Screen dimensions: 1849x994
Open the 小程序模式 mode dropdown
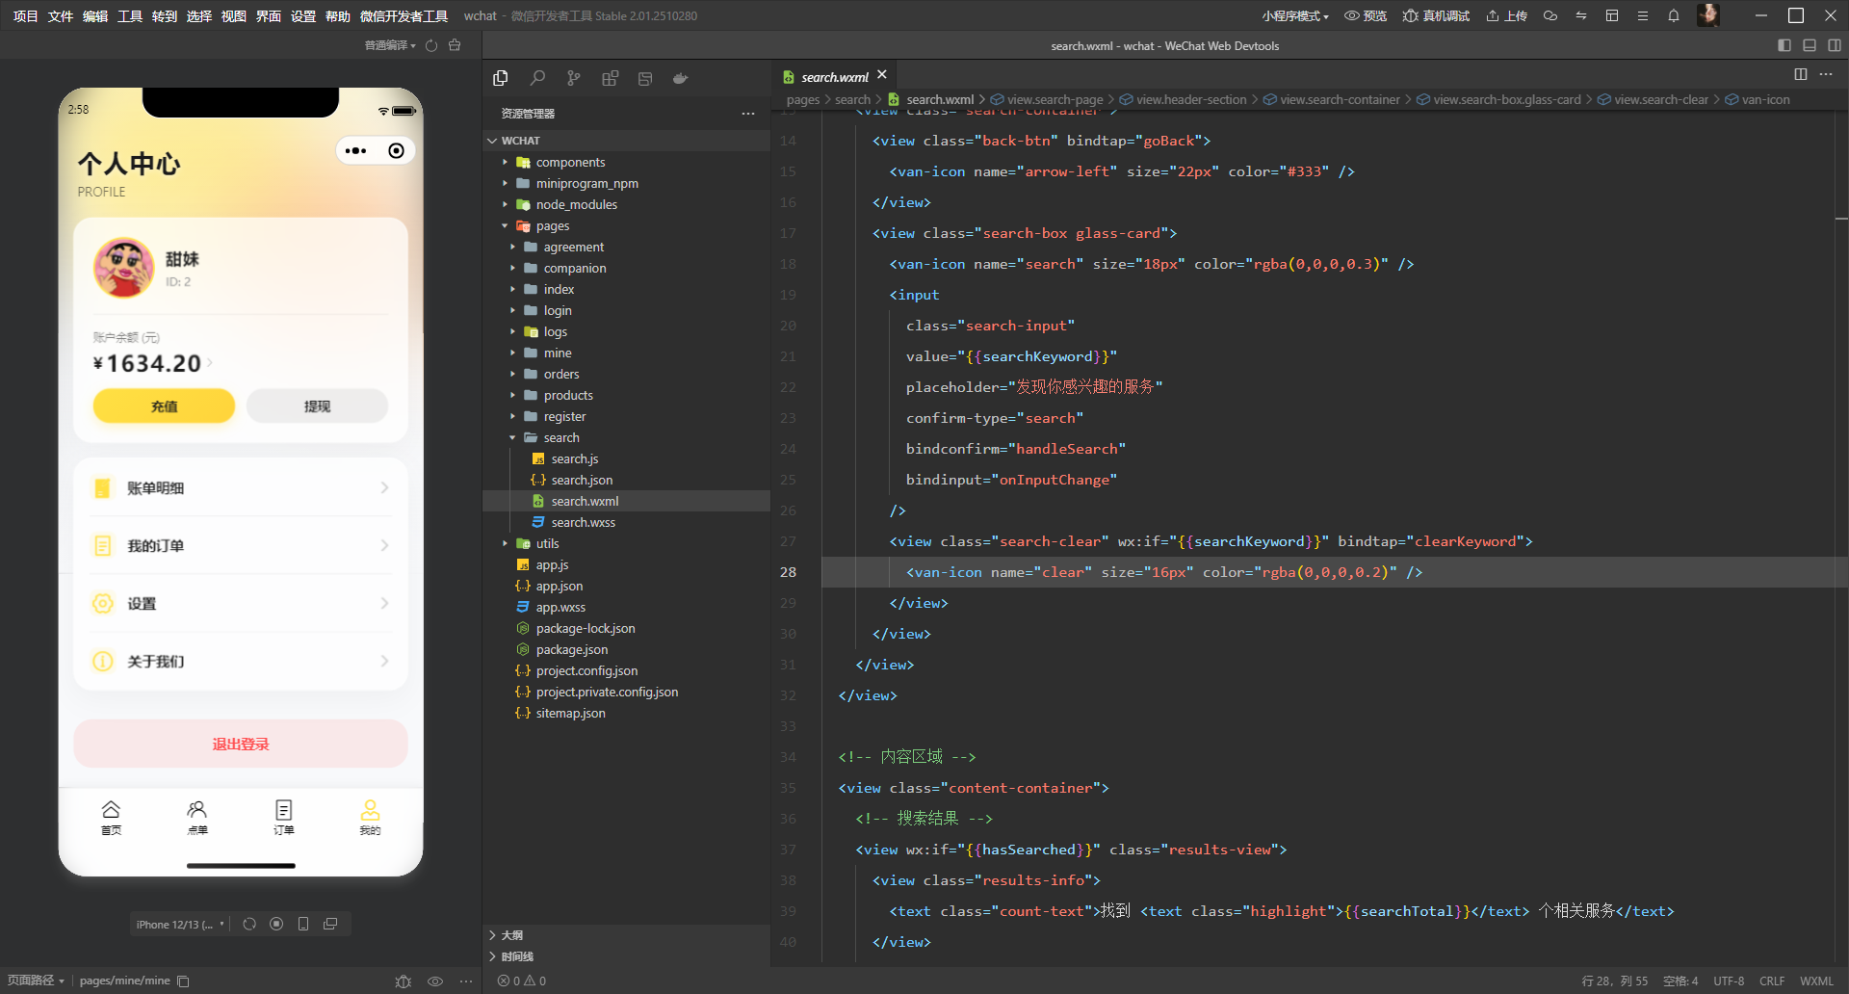click(x=1294, y=15)
